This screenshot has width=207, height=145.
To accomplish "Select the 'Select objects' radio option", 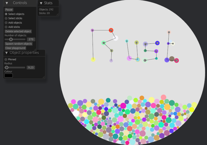I will (x=6, y=14).
